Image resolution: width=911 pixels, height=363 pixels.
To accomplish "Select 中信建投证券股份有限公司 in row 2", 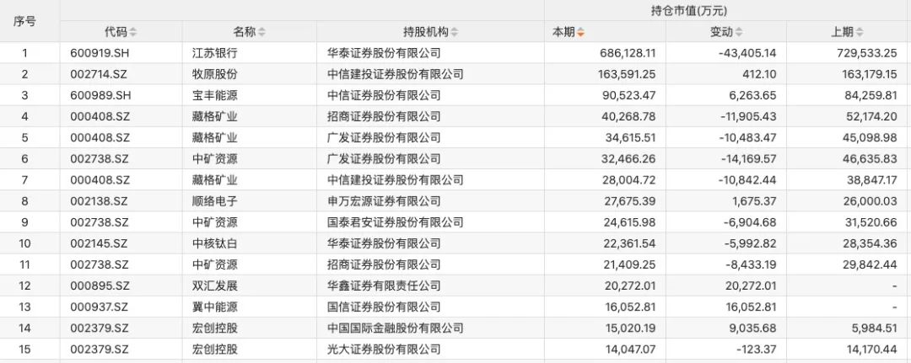I will coord(395,74).
